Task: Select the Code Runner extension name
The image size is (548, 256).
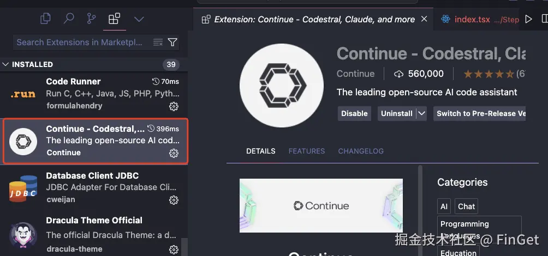Action: click(73, 81)
